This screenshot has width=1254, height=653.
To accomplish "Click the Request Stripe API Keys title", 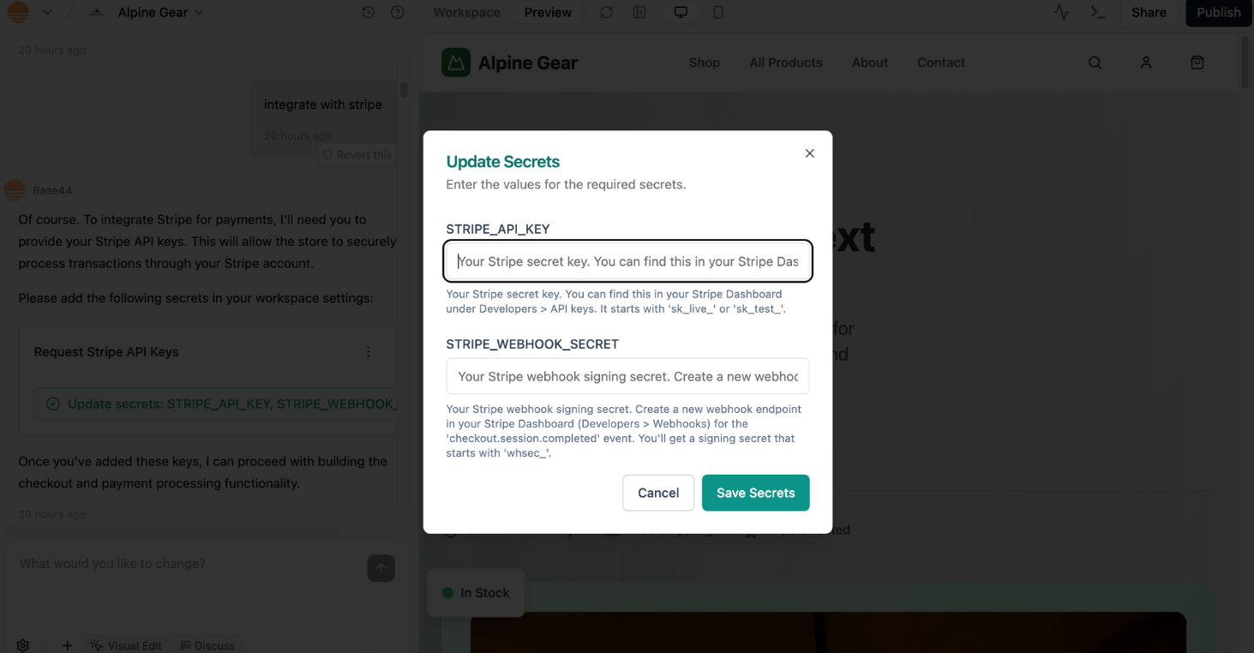I will click(x=106, y=352).
